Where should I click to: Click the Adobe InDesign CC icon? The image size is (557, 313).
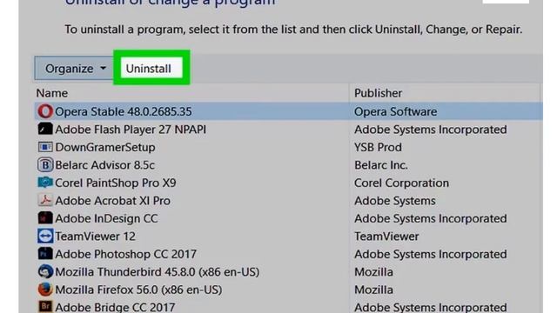pyautogui.click(x=45, y=218)
